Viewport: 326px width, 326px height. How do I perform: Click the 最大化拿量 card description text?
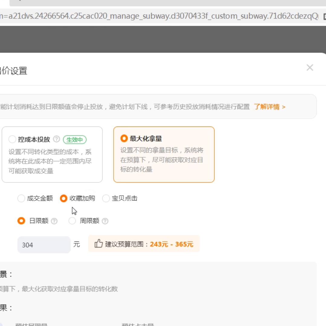click(162, 160)
